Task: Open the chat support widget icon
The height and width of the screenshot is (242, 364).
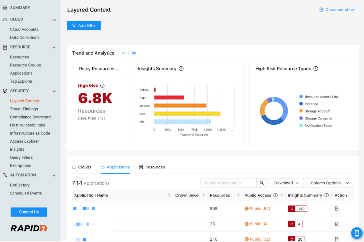Action: coord(356,233)
